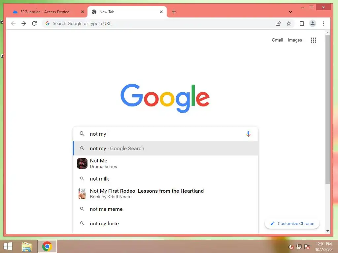338x253 pixels.
Task: Select the New Tab tab
Action: (127, 12)
